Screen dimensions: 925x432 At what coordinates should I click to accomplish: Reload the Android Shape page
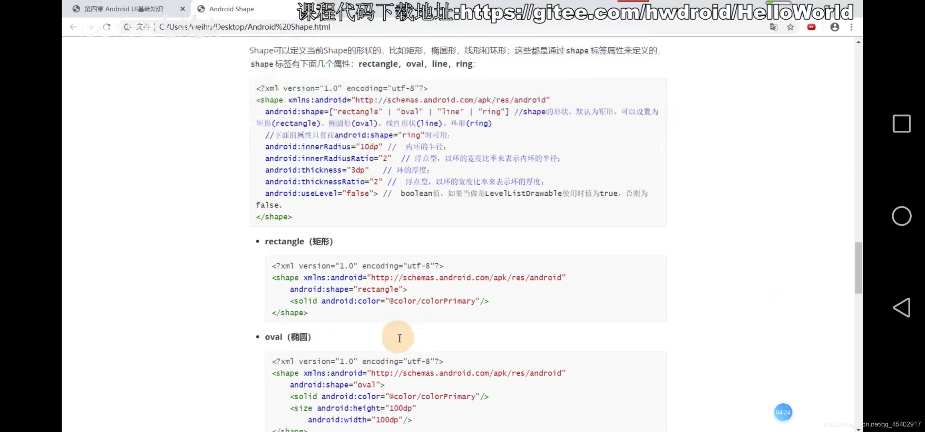pyautogui.click(x=107, y=27)
